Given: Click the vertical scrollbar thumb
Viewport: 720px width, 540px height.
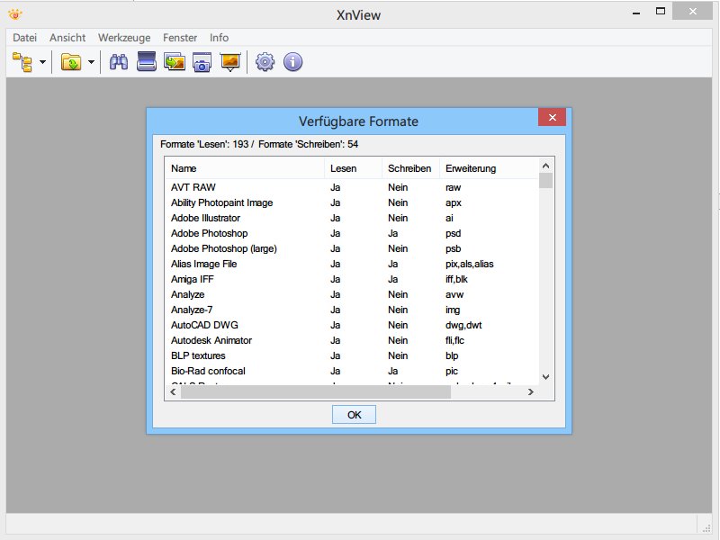Looking at the screenshot, I should (x=545, y=181).
